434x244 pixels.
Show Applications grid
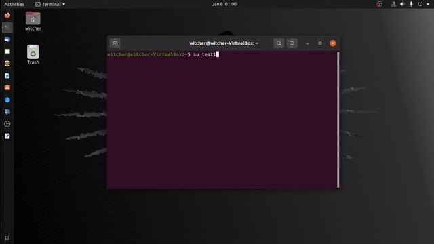pyautogui.click(x=7, y=238)
